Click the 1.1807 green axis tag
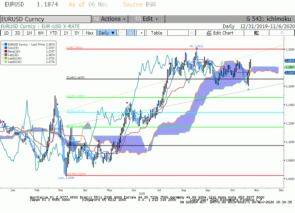Viewport: 295px width, 213px height. [290, 67]
